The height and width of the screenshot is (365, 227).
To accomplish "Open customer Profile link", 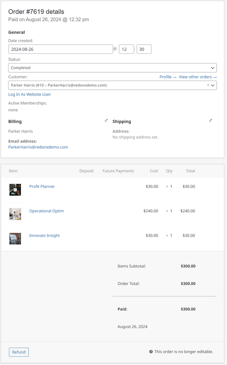I will pyautogui.click(x=167, y=77).
